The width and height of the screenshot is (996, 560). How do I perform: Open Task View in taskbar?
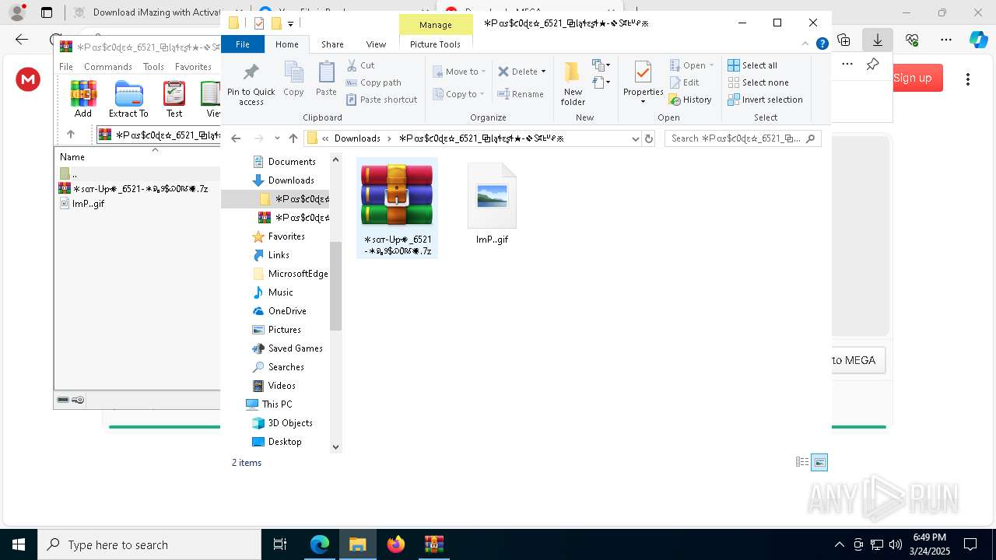(x=280, y=544)
